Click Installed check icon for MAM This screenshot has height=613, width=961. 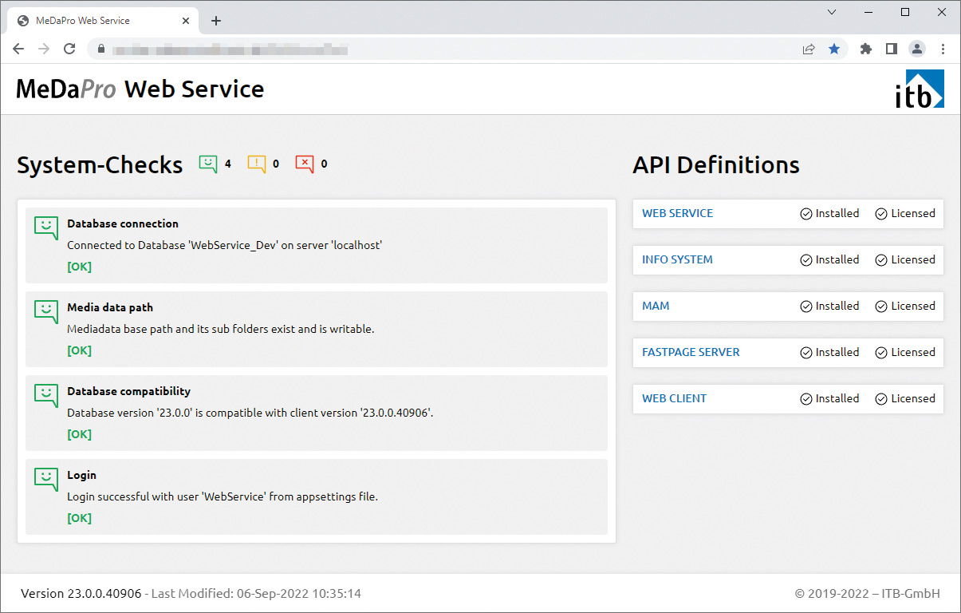(806, 306)
